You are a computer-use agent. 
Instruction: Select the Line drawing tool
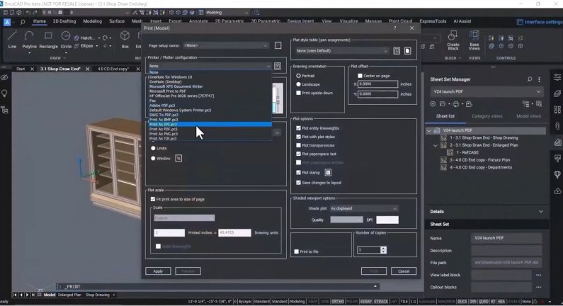[12, 40]
